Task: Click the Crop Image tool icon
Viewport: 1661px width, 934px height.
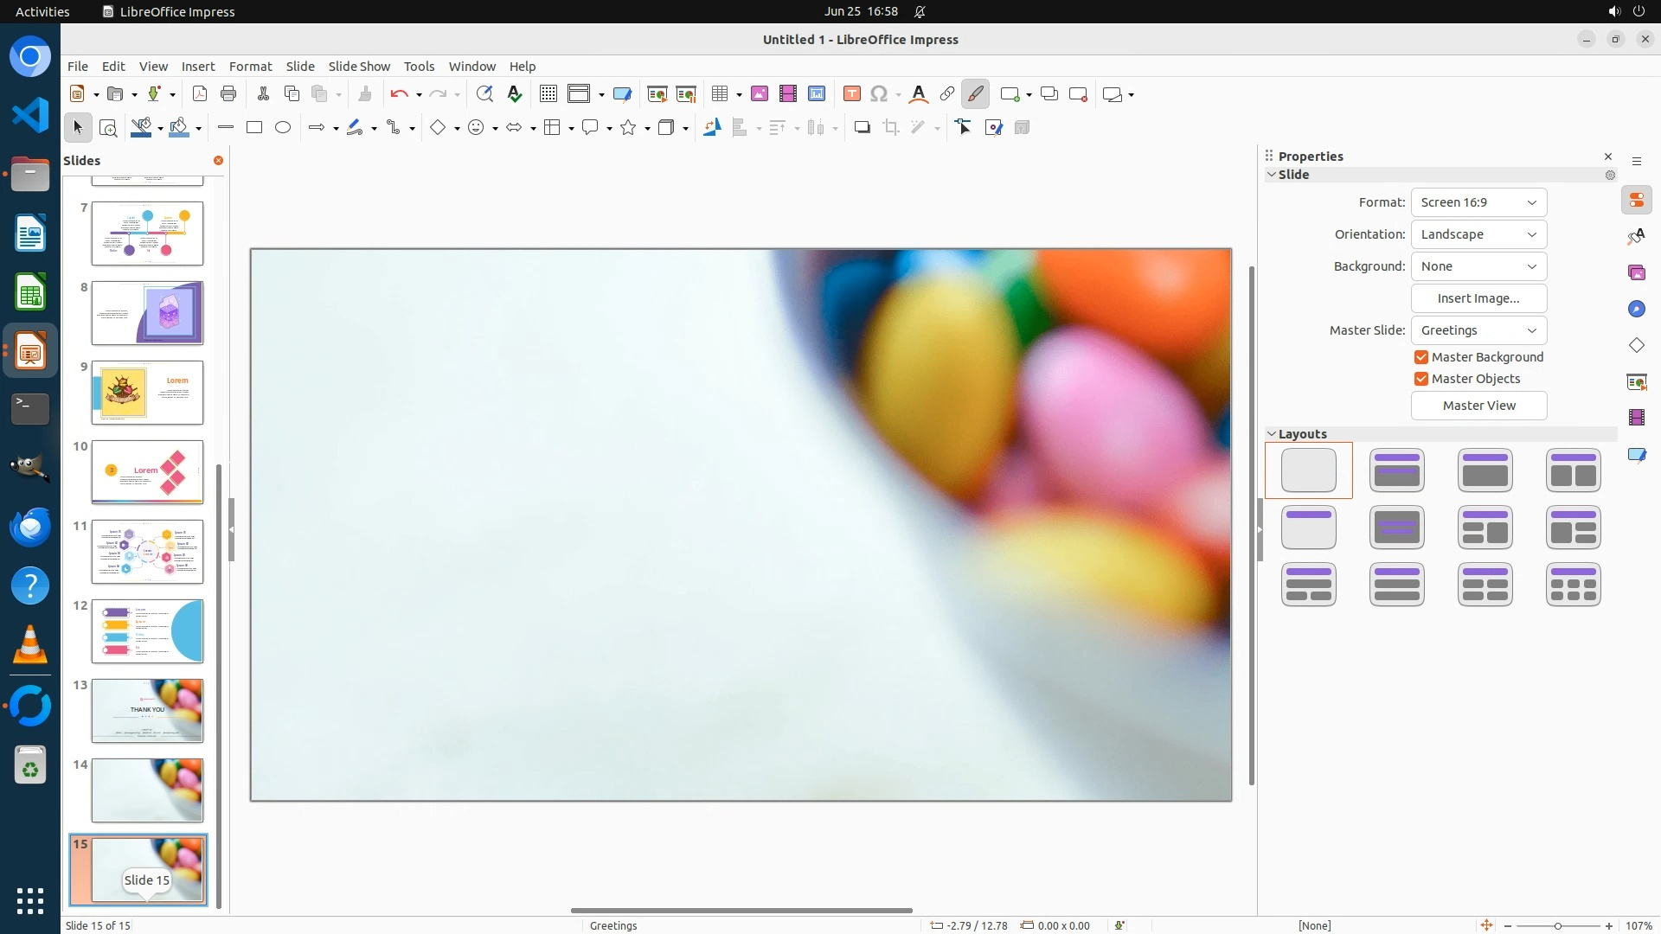Action: point(891,128)
